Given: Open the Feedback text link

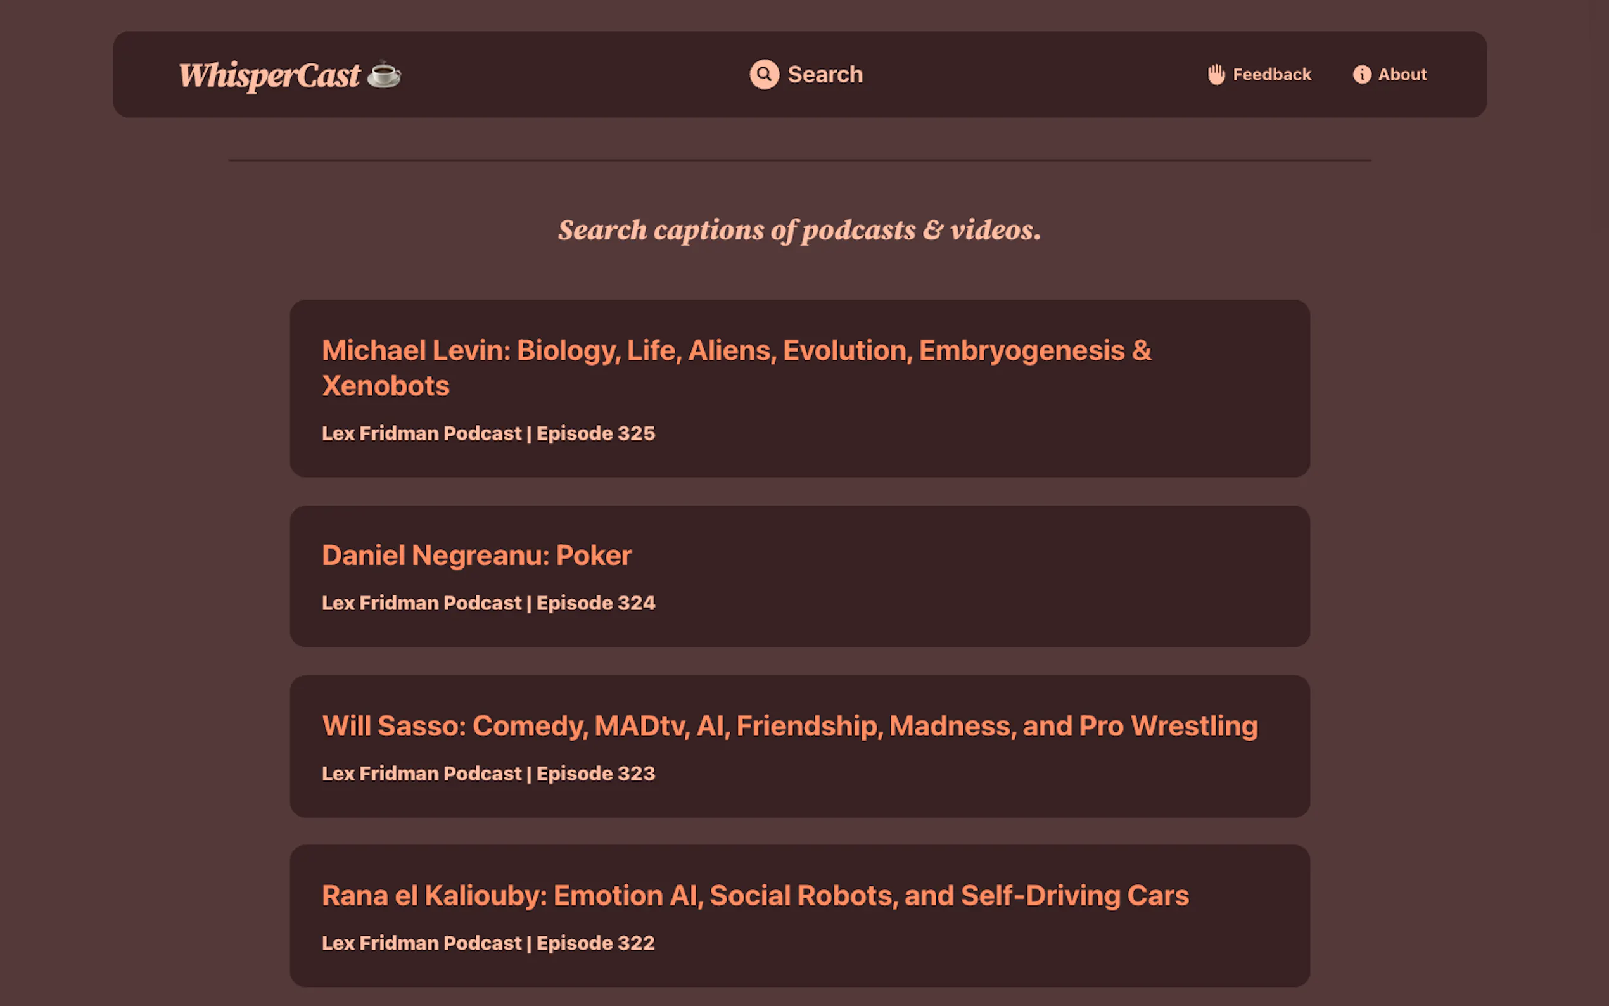Looking at the screenshot, I should [x=1272, y=75].
